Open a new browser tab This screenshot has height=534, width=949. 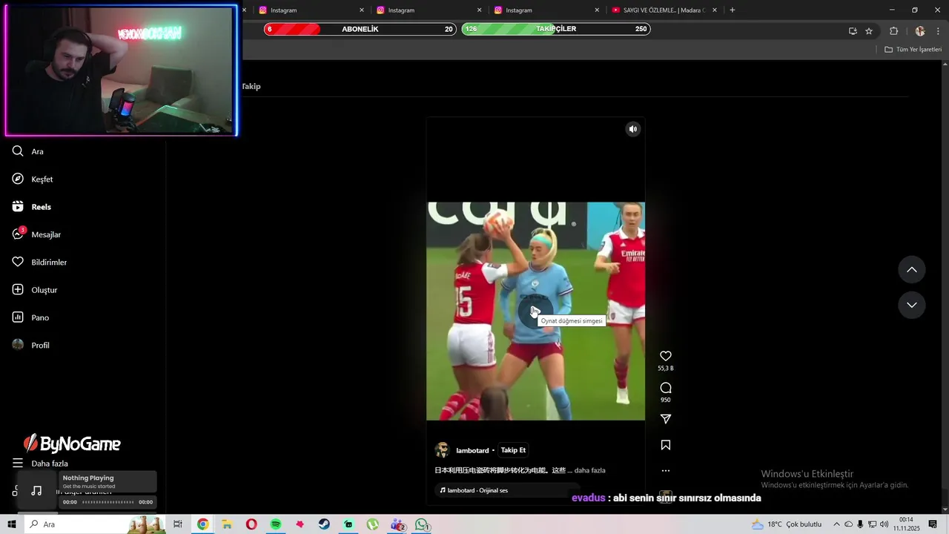733,10
